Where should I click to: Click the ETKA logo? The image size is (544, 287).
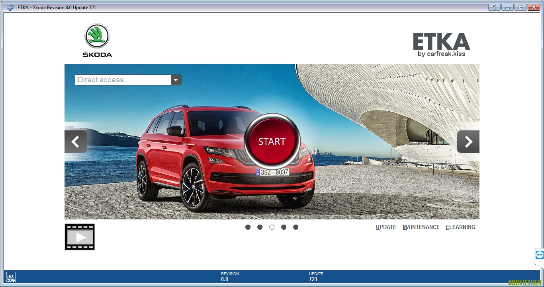point(442,45)
